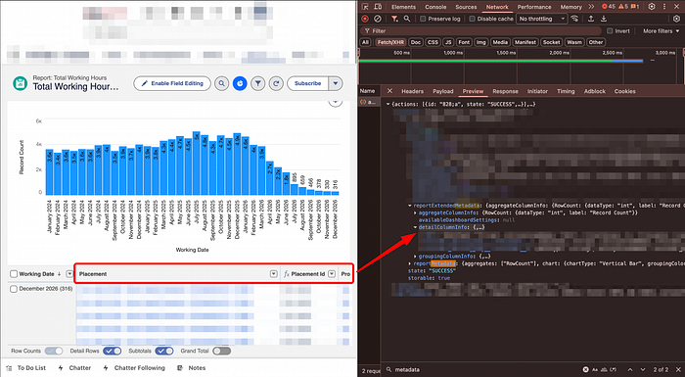Open the Working Date column menu arrow
Image resolution: width=685 pixels, height=377 pixels.
click(x=69, y=274)
